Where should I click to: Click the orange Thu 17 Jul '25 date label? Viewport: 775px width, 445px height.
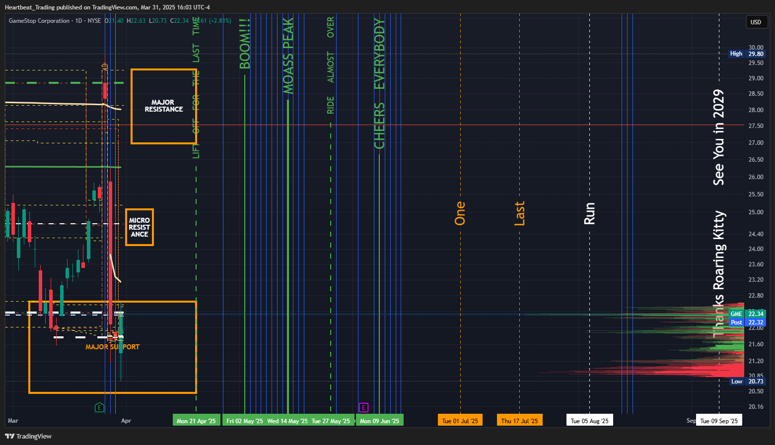click(519, 421)
